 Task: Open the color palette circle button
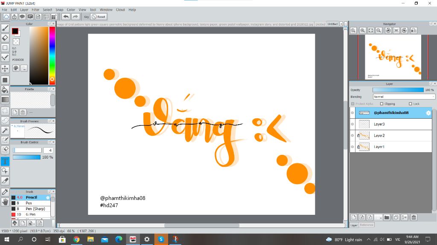click(16, 68)
